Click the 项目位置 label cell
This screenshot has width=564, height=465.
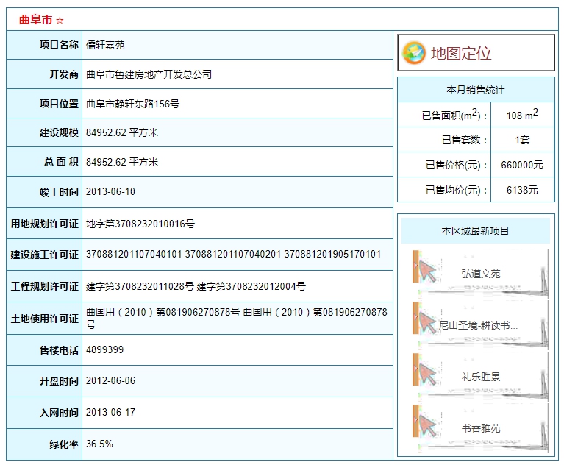pyautogui.click(x=44, y=104)
